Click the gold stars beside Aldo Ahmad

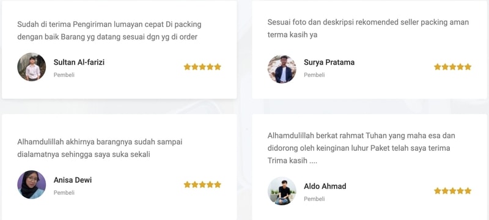[x=452, y=191]
